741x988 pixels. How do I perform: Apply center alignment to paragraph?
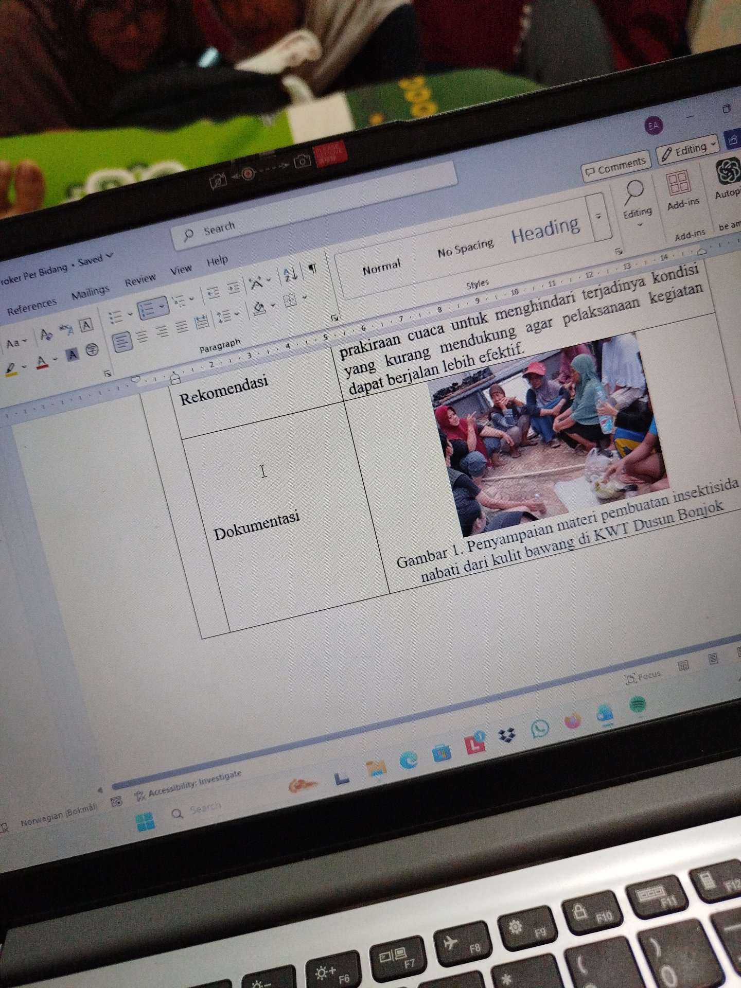click(142, 337)
